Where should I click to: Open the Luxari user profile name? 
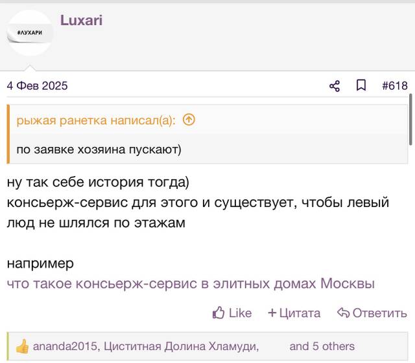[x=81, y=20]
